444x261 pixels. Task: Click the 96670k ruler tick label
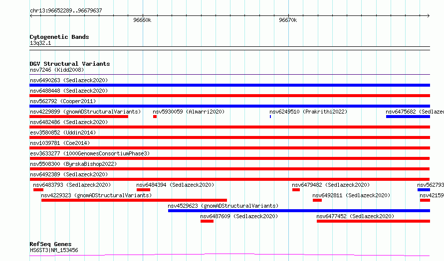pos(288,20)
